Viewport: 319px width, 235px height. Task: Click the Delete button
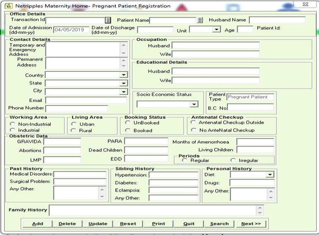pyautogui.click(x=67, y=224)
